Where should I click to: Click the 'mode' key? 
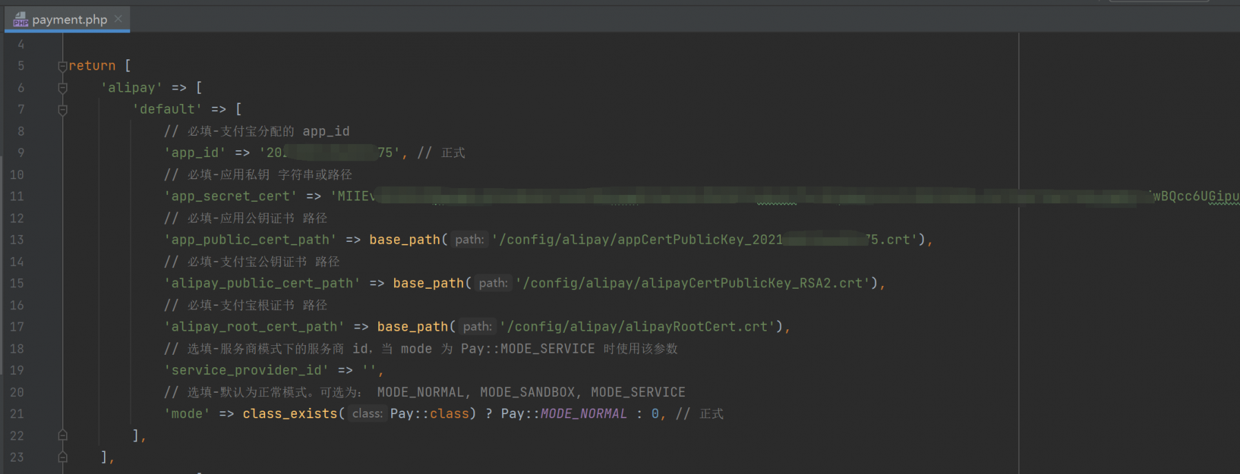tap(187, 413)
